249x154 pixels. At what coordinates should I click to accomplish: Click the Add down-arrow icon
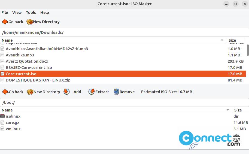click(66, 92)
